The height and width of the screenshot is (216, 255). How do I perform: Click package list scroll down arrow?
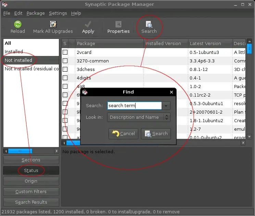249,137
